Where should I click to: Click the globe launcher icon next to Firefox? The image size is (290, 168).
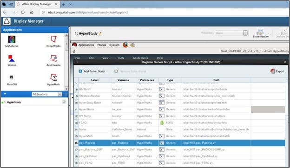[x=132, y=45]
